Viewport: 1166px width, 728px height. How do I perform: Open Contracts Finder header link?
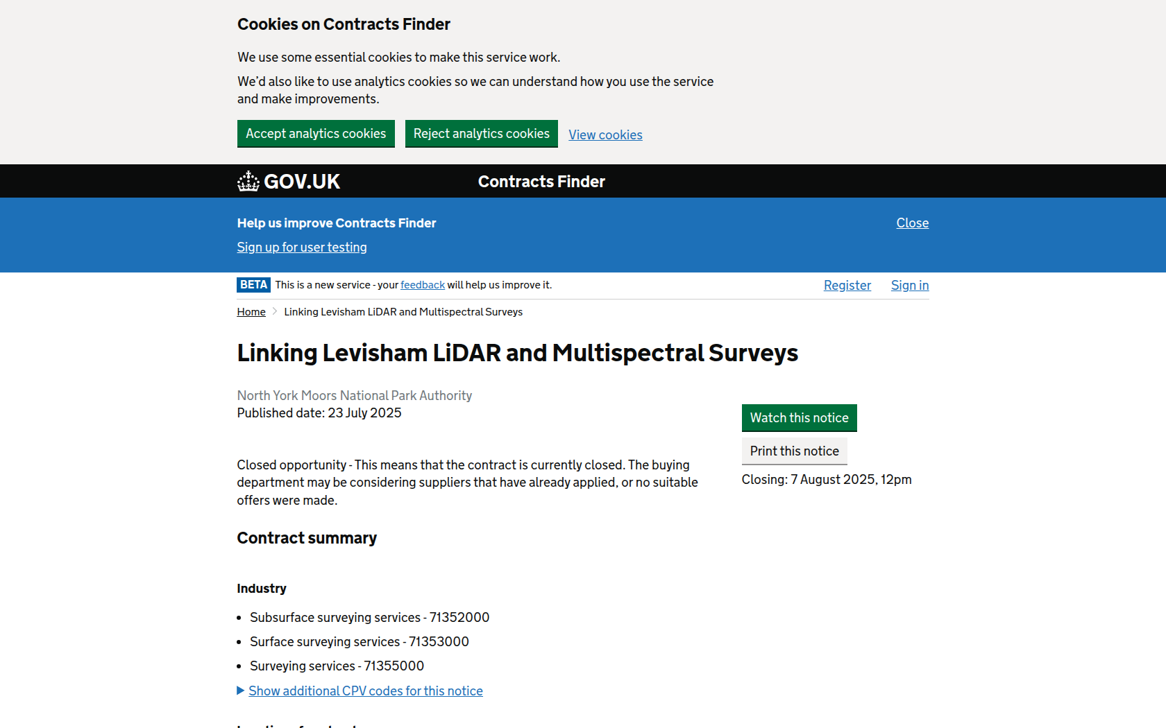pos(541,181)
